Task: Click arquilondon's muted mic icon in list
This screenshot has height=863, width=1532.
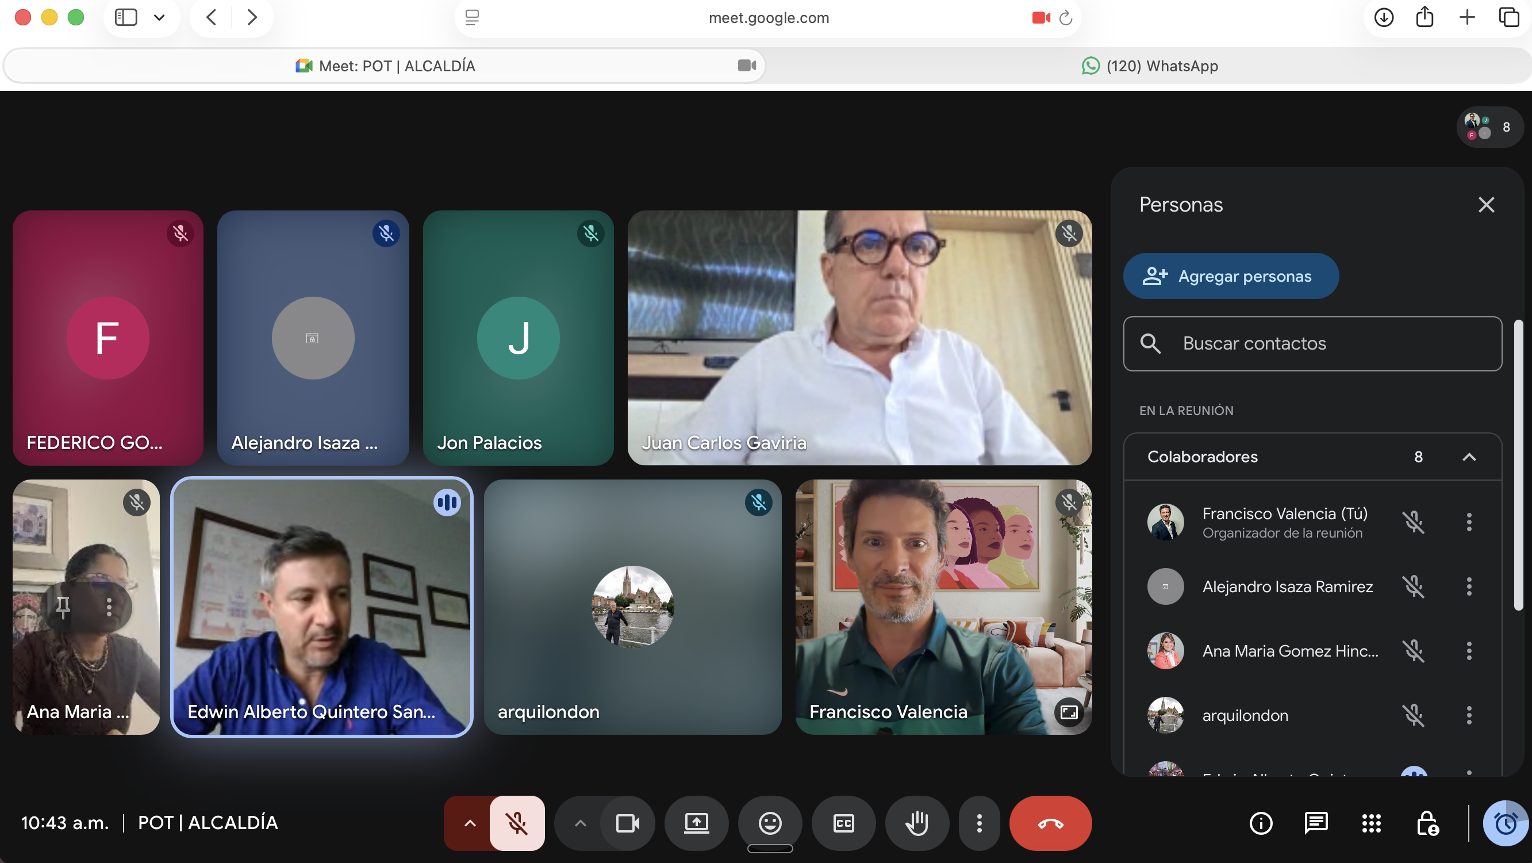Action: pos(1414,715)
